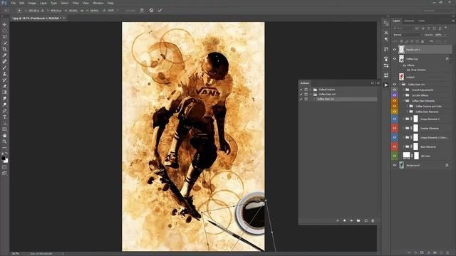Select the Horizontal Type tool
The width and height of the screenshot is (456, 256).
tap(4, 117)
